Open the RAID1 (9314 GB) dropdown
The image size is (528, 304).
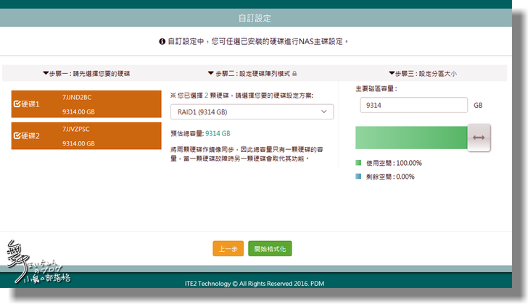252,112
